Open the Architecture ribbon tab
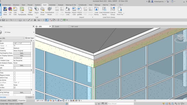The image size is (187, 105). [6, 5]
